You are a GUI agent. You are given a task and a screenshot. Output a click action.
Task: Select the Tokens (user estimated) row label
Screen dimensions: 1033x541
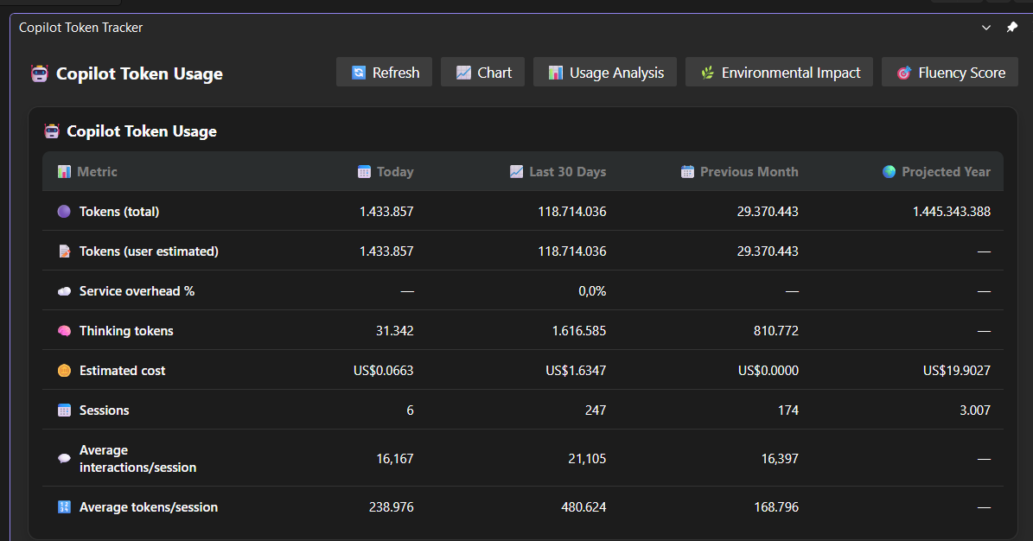149,251
